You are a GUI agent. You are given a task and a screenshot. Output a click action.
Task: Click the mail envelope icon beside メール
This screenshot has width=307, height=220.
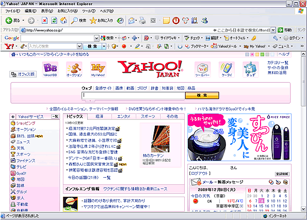tap(196, 182)
